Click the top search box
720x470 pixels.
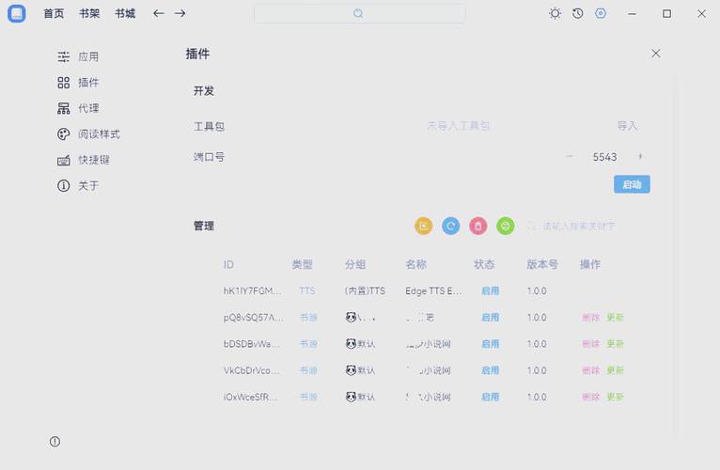[360, 13]
